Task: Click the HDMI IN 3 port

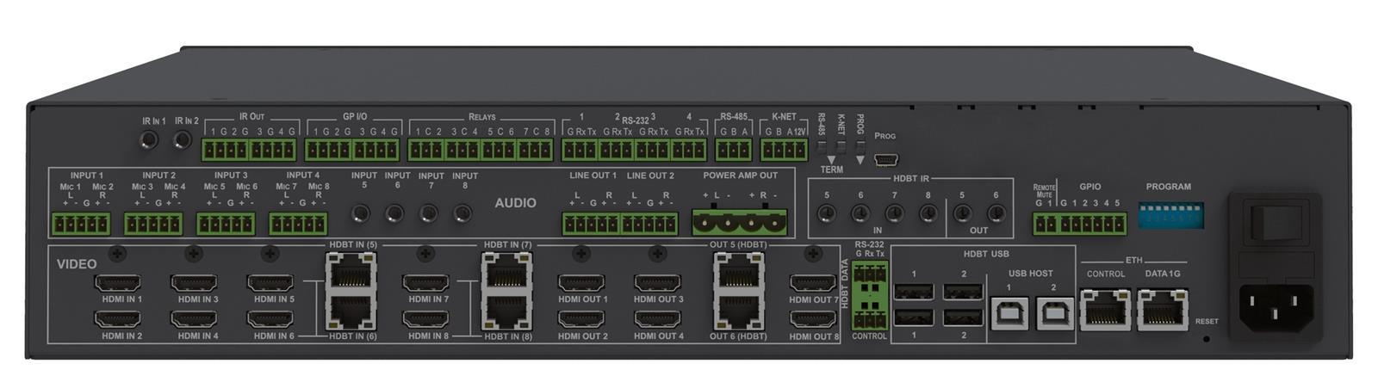Action: coord(193,283)
